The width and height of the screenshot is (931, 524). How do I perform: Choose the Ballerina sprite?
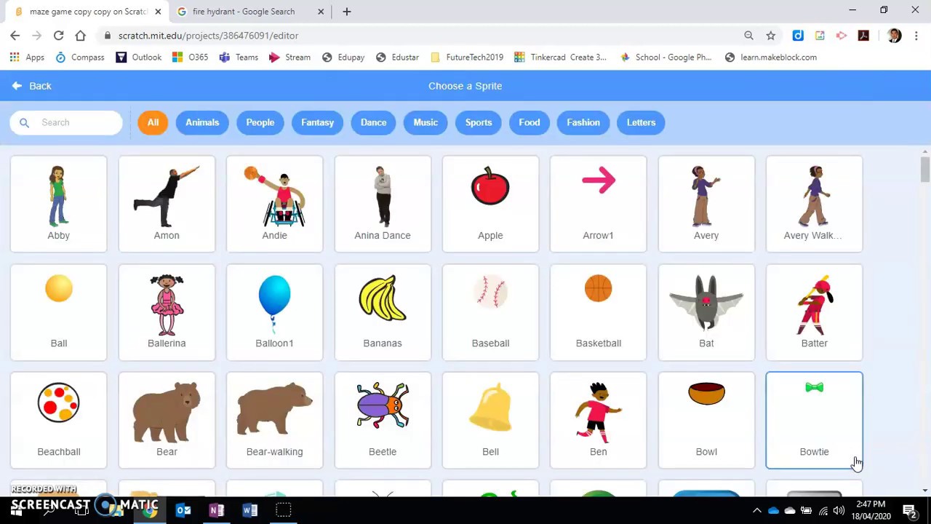[167, 312]
